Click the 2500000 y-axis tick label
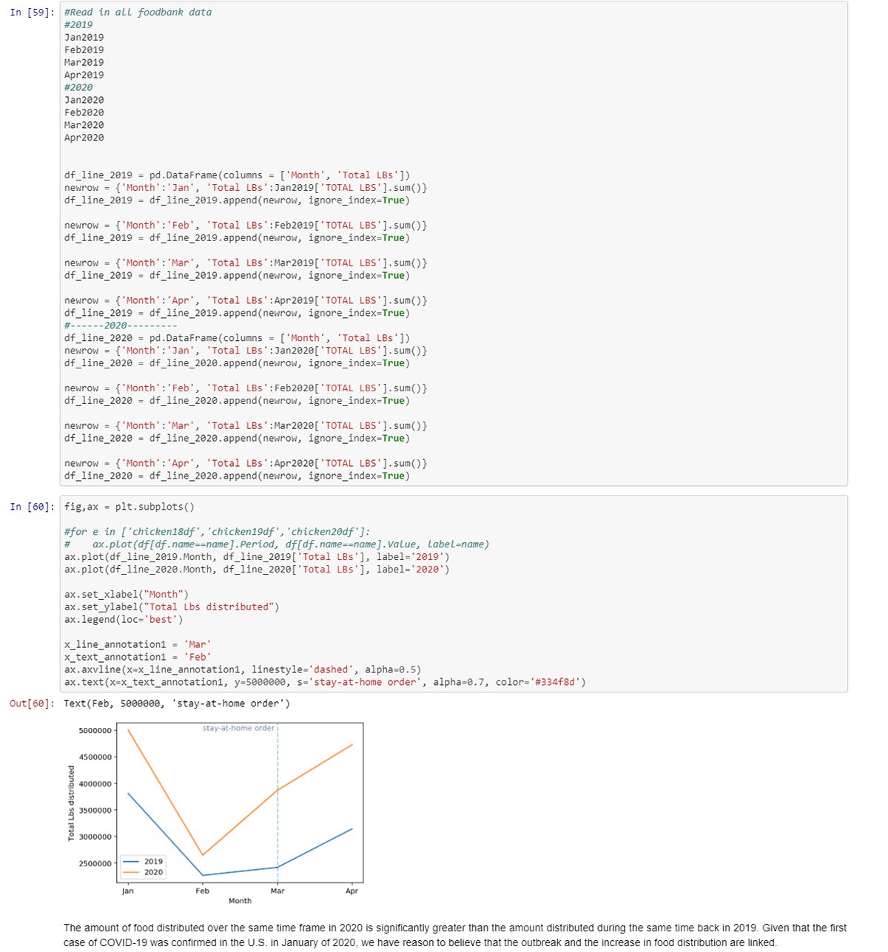Screen dimensions: 888x952 pyautogui.click(x=95, y=864)
